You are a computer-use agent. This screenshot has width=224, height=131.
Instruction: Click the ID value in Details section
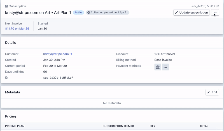pyautogui.click(x=58, y=77)
